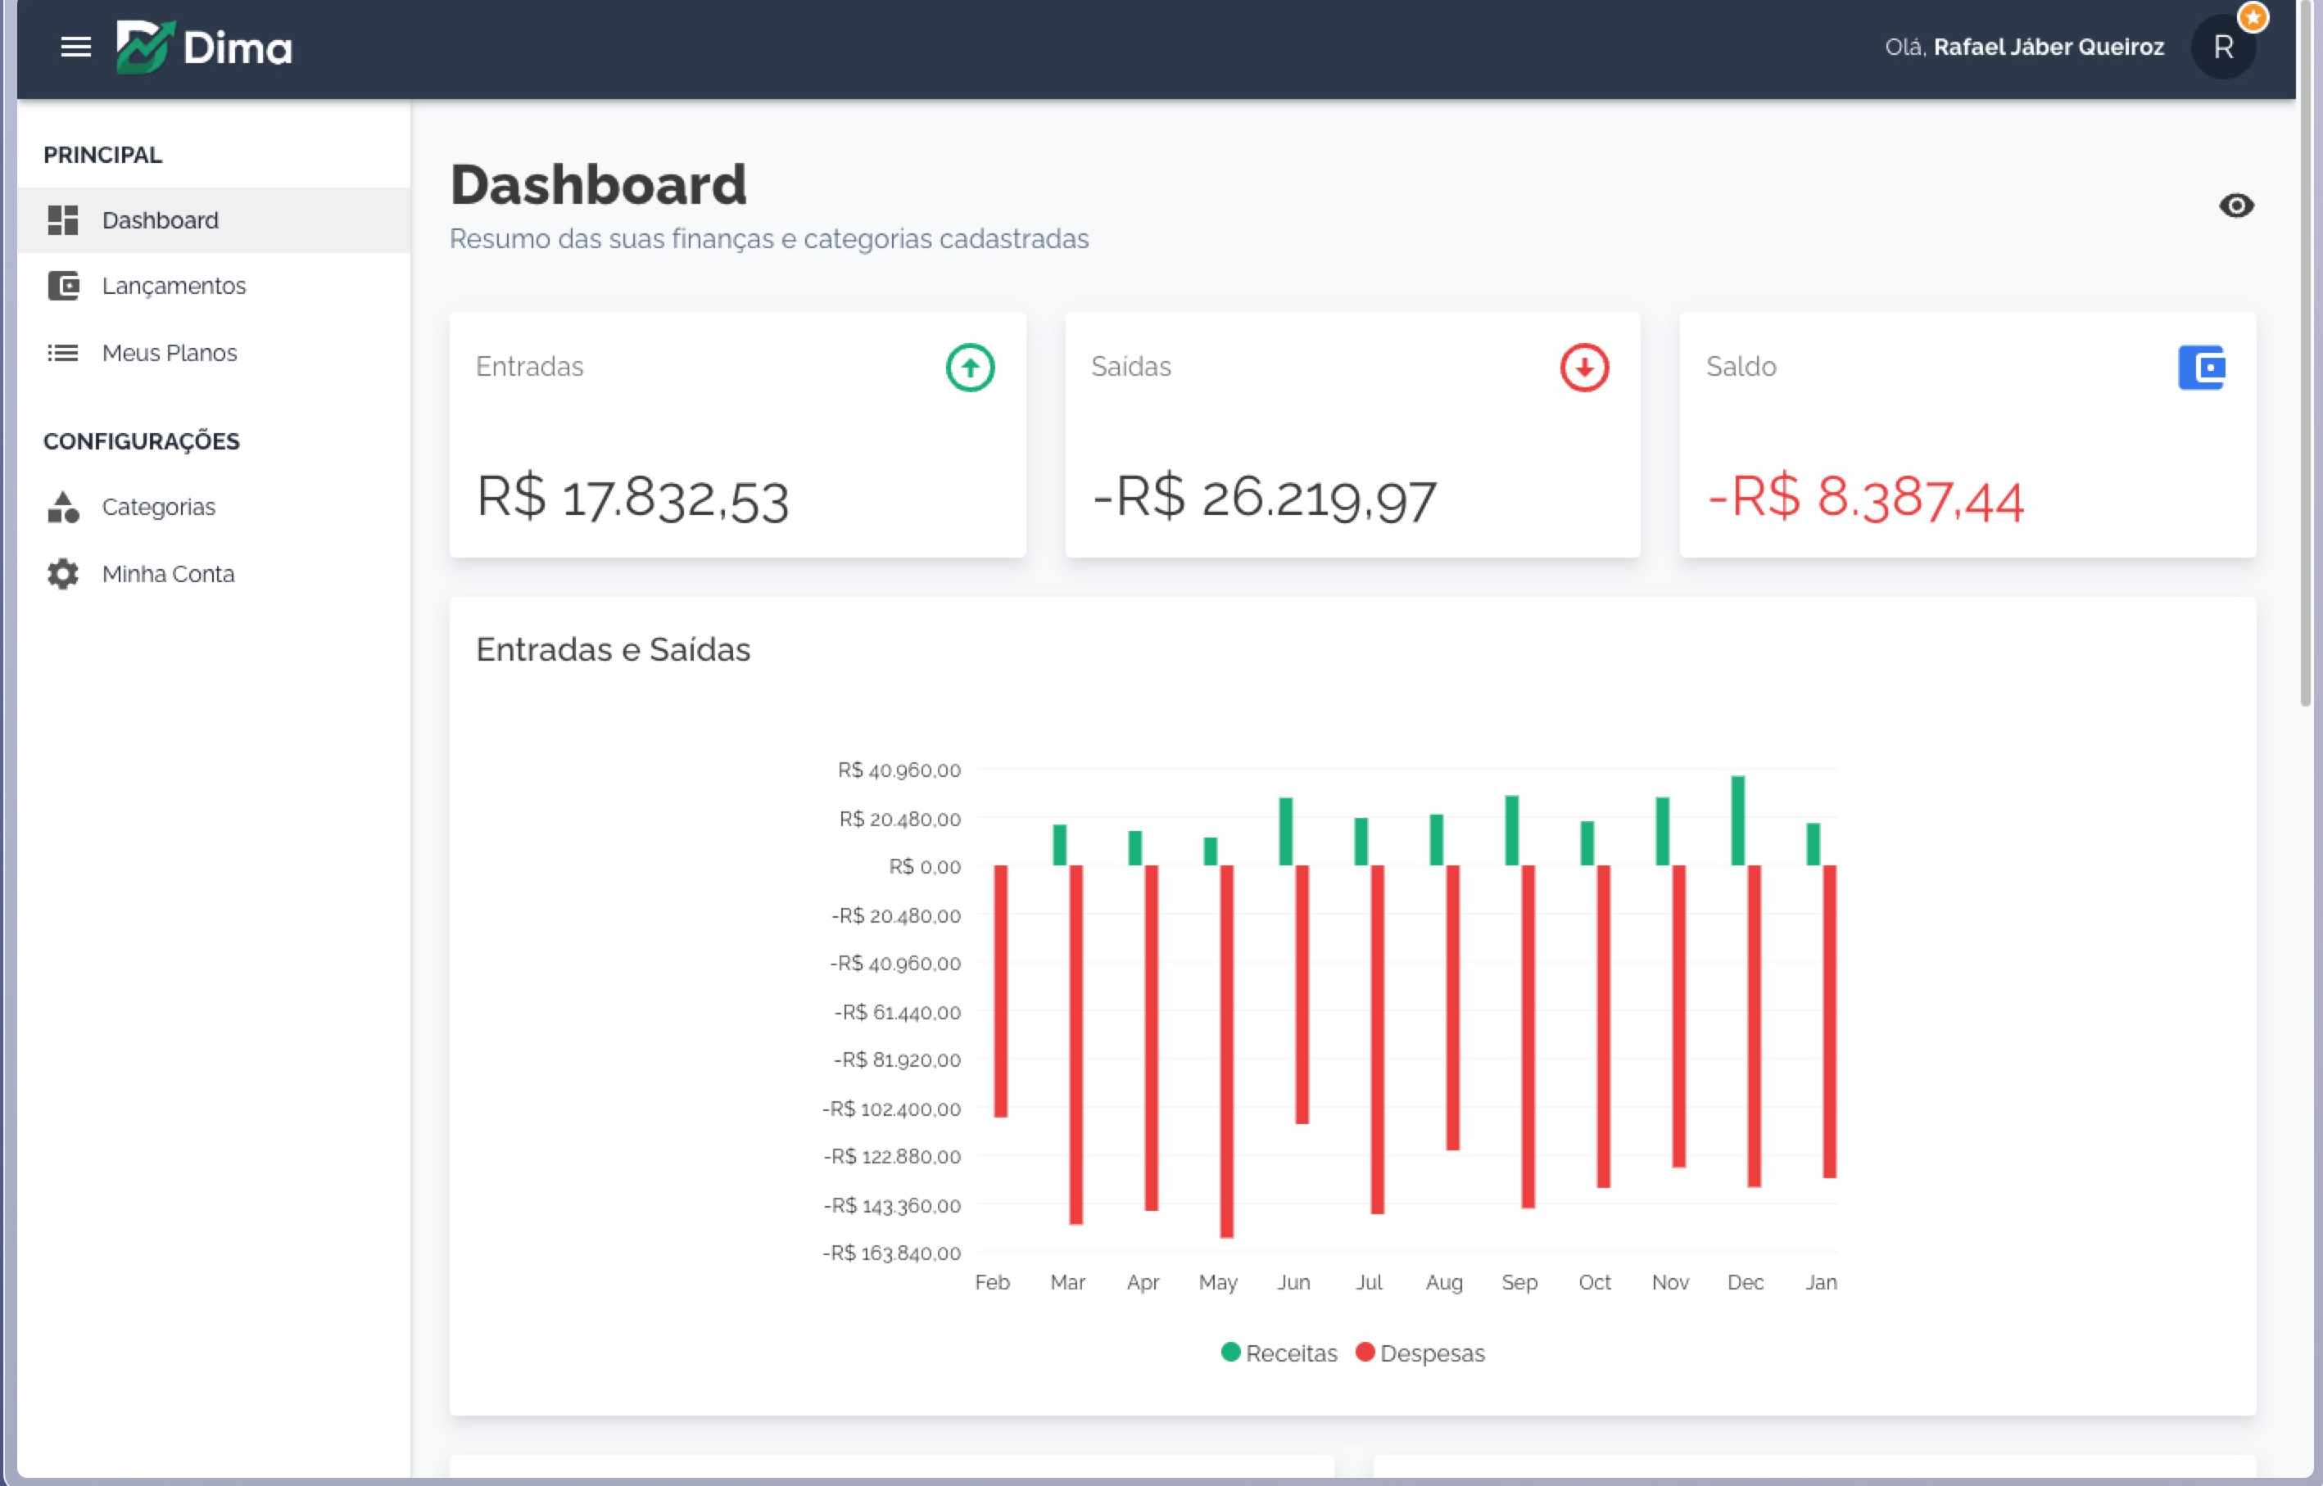Click the red Despesas legend dot
The height and width of the screenshot is (1486, 2323).
coord(1365,1352)
